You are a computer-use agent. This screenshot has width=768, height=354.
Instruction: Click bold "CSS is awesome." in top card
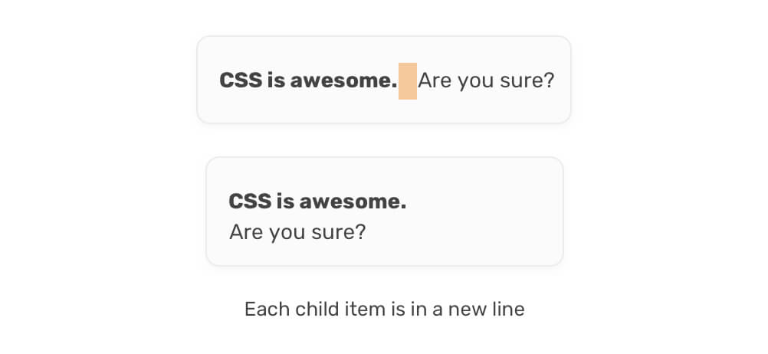(x=308, y=80)
